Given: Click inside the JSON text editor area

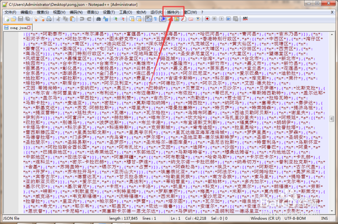Looking at the screenshot, I should click(x=175, y=122).
